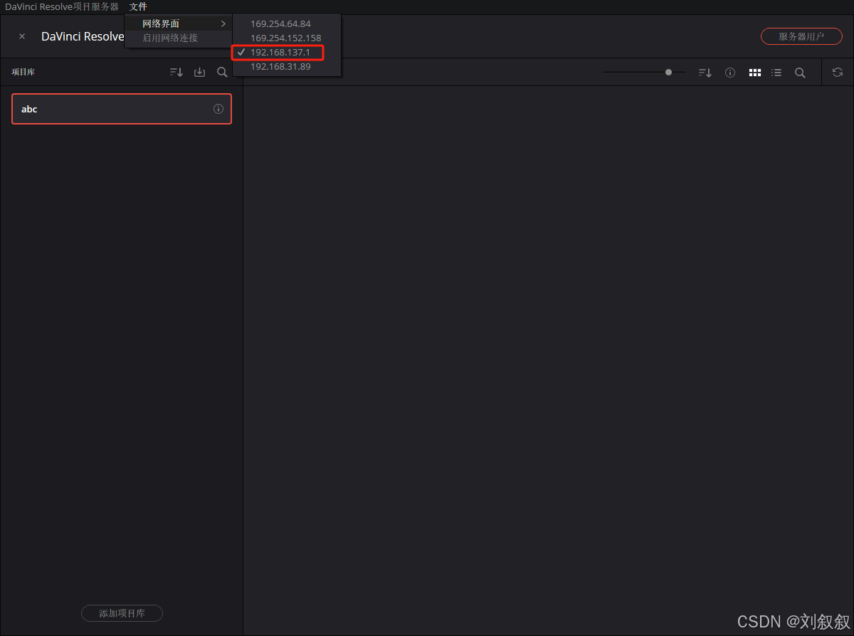Open the sort dropdown above the project grid
Viewport: 854px width, 636px height.
coord(705,72)
